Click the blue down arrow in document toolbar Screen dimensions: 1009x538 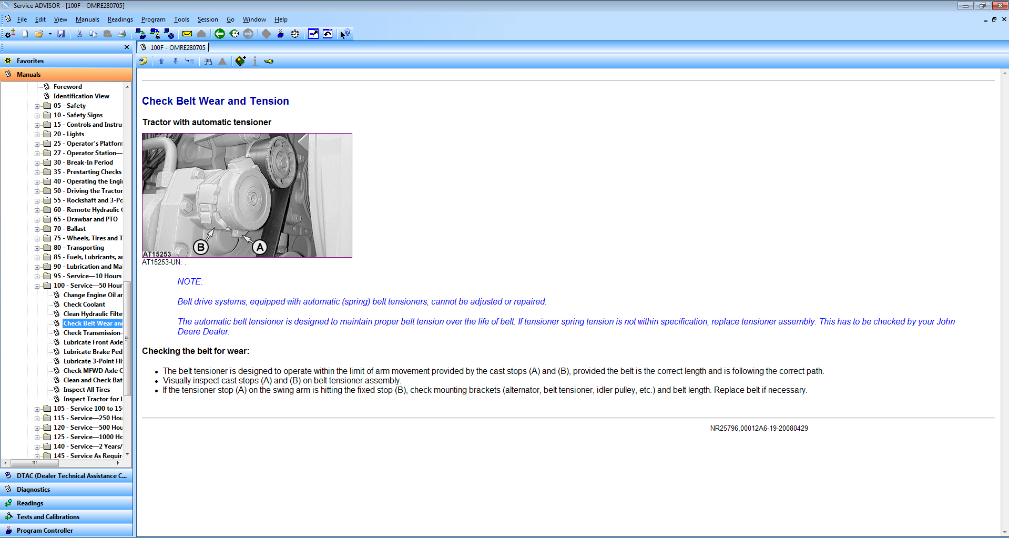[176, 62]
